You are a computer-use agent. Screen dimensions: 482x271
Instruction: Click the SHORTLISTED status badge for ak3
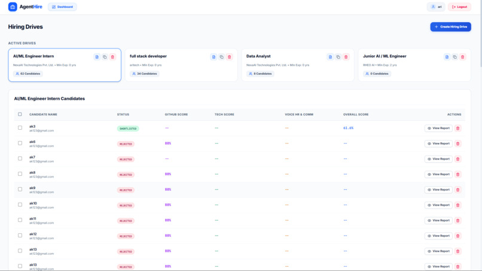128,129
